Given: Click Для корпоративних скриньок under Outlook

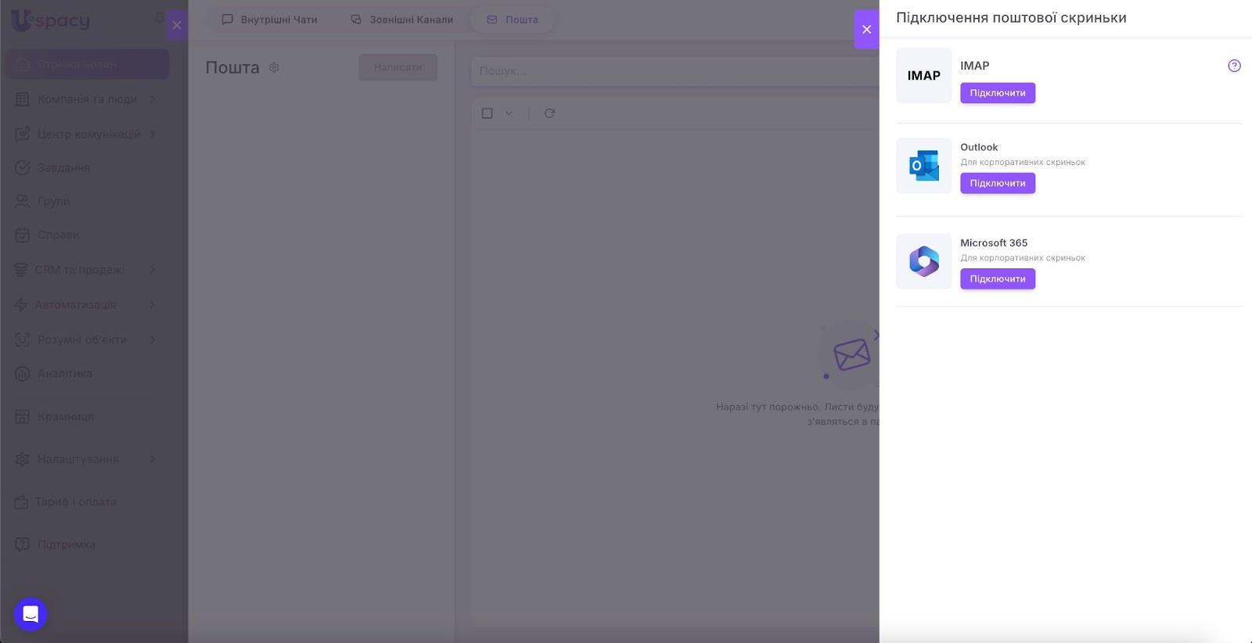Looking at the screenshot, I should [x=1023, y=162].
